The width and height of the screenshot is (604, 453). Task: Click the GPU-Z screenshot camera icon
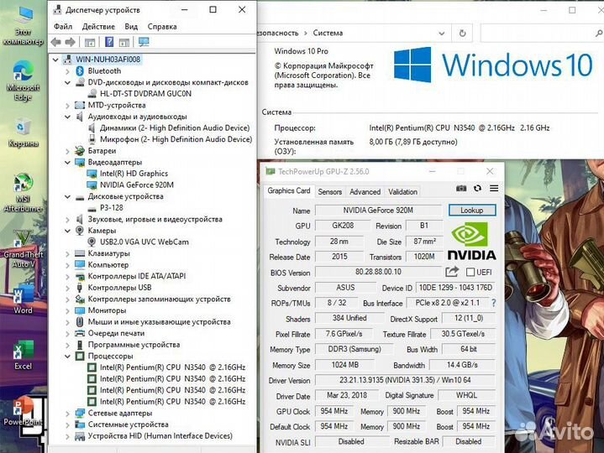tap(461, 190)
